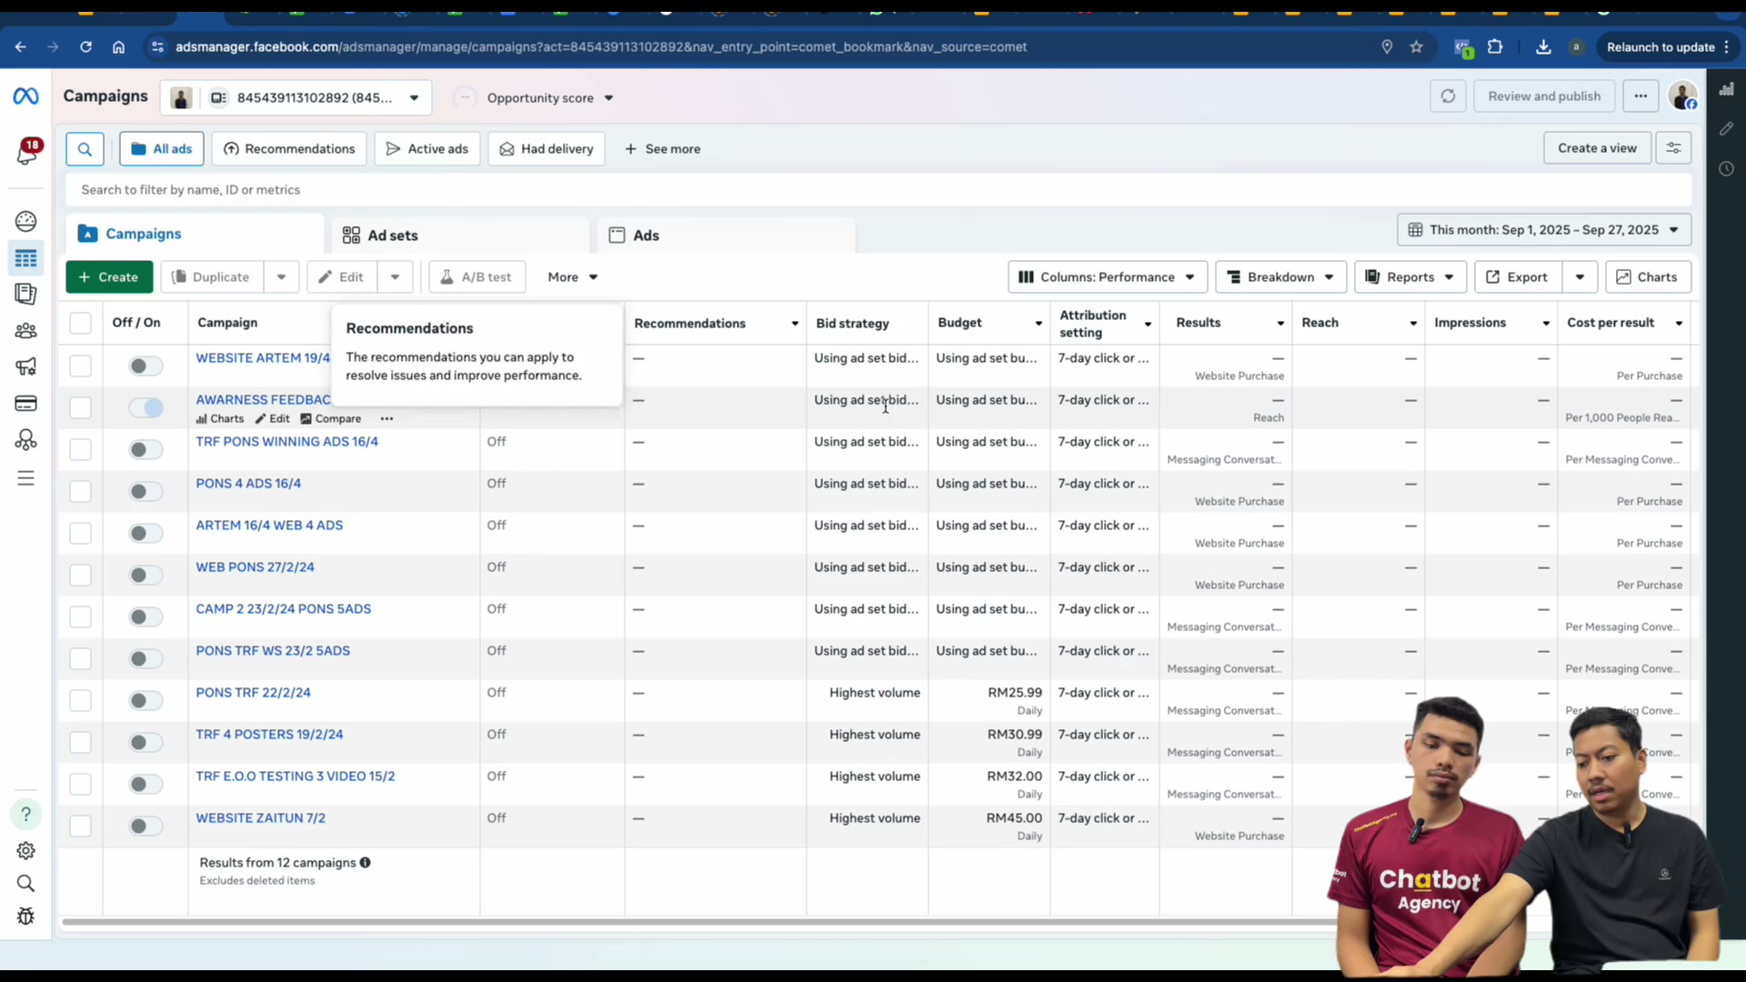The width and height of the screenshot is (1746, 982).
Task: Click the filter search magnifier button
Action: click(x=85, y=149)
